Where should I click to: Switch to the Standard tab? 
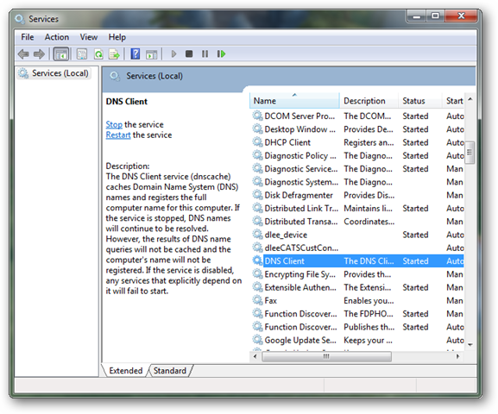[x=170, y=371]
